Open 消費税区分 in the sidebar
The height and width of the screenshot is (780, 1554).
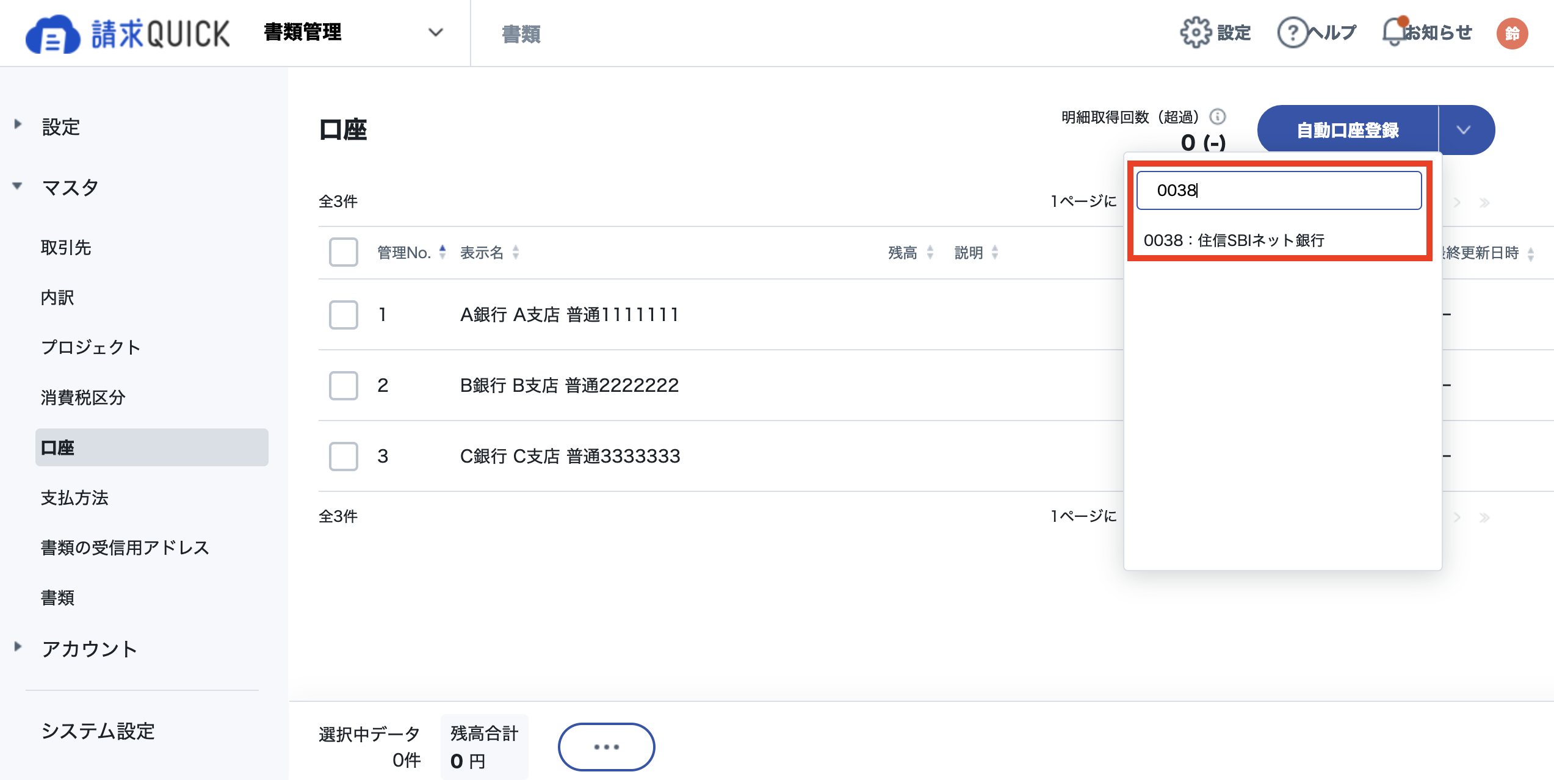(x=83, y=397)
